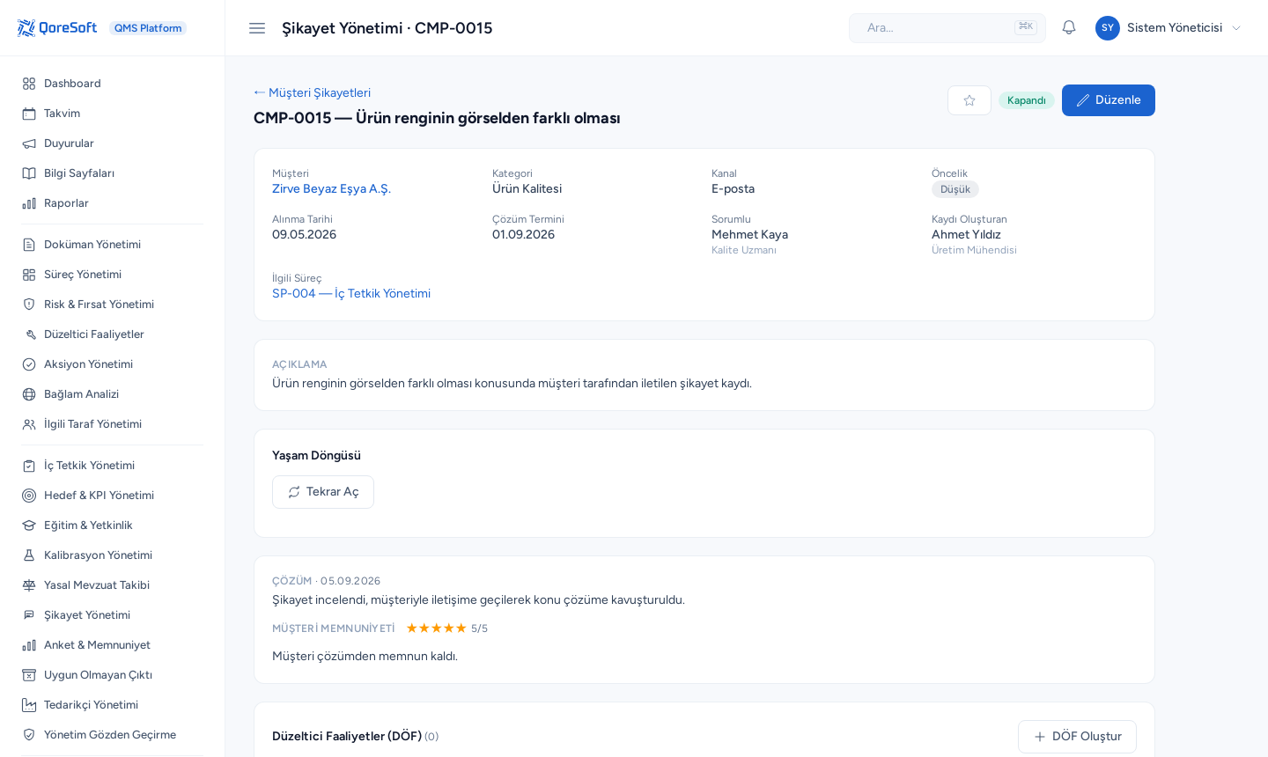Click the Yasal Mevzuat scales icon
The height and width of the screenshot is (757, 1268).
click(29, 585)
